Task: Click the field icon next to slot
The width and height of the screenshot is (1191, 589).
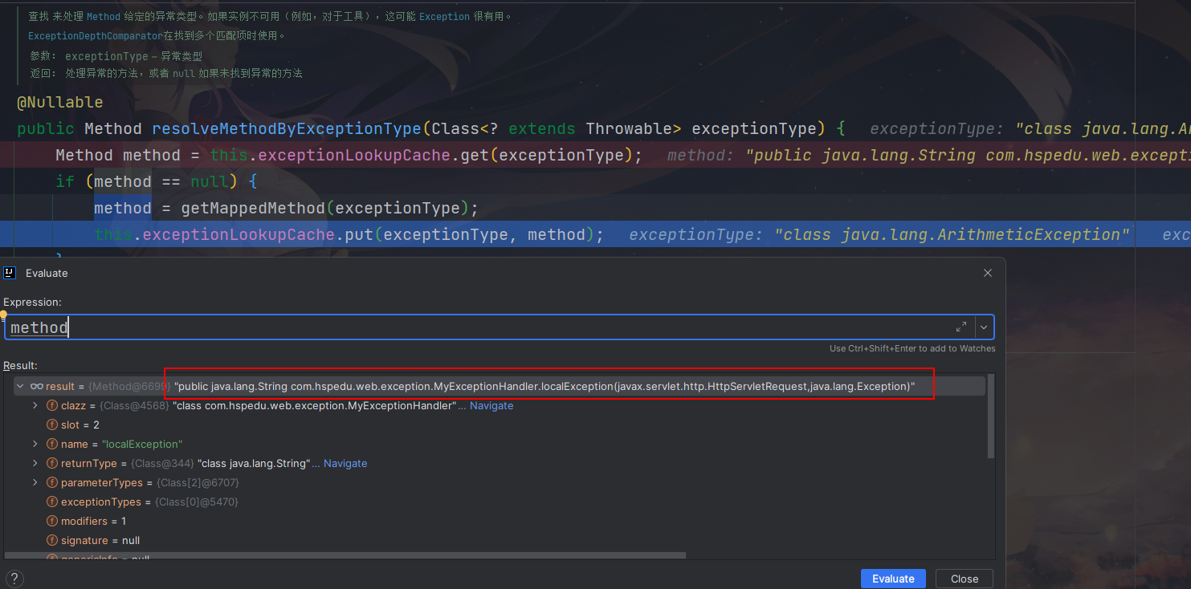Action: (52, 424)
